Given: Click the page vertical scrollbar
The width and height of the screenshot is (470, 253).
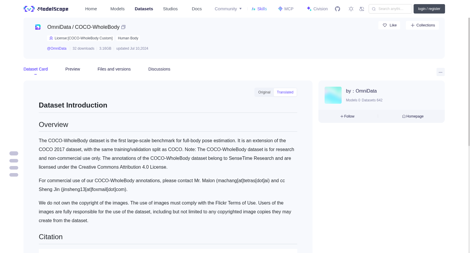Looking at the screenshot, I should pos(469,82).
